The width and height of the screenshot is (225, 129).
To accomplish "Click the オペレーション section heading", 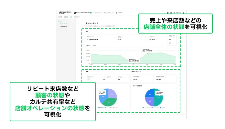I will click(x=136, y=72).
